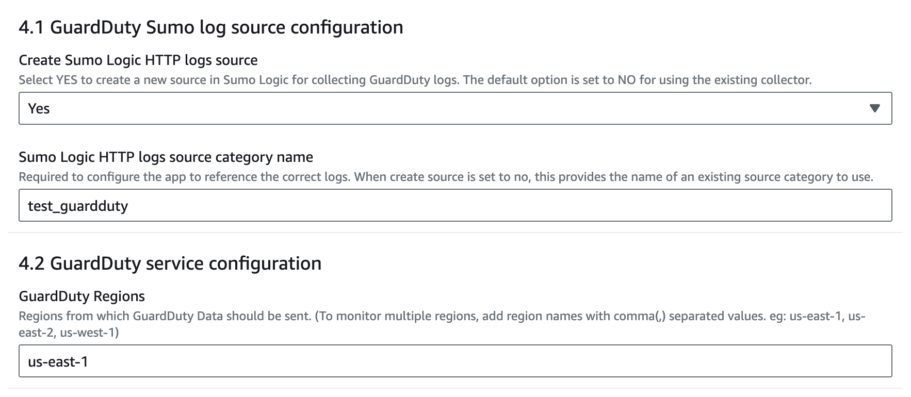The height and width of the screenshot is (397, 911).
Task: Click the 'Required to configure the app' description
Action: coord(446,177)
